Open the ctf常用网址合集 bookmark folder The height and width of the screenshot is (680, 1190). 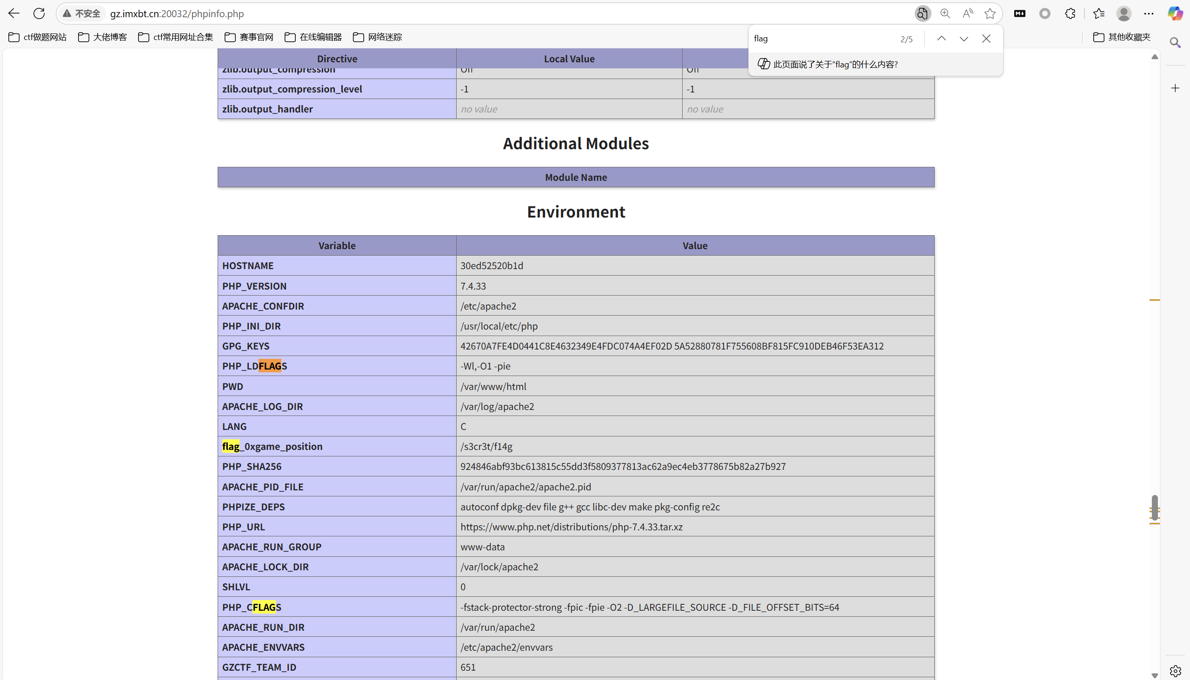176,37
